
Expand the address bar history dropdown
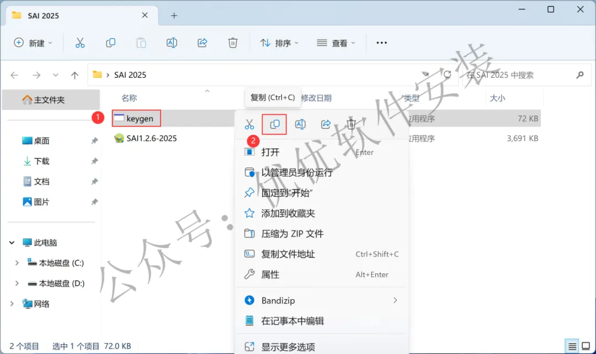425,75
